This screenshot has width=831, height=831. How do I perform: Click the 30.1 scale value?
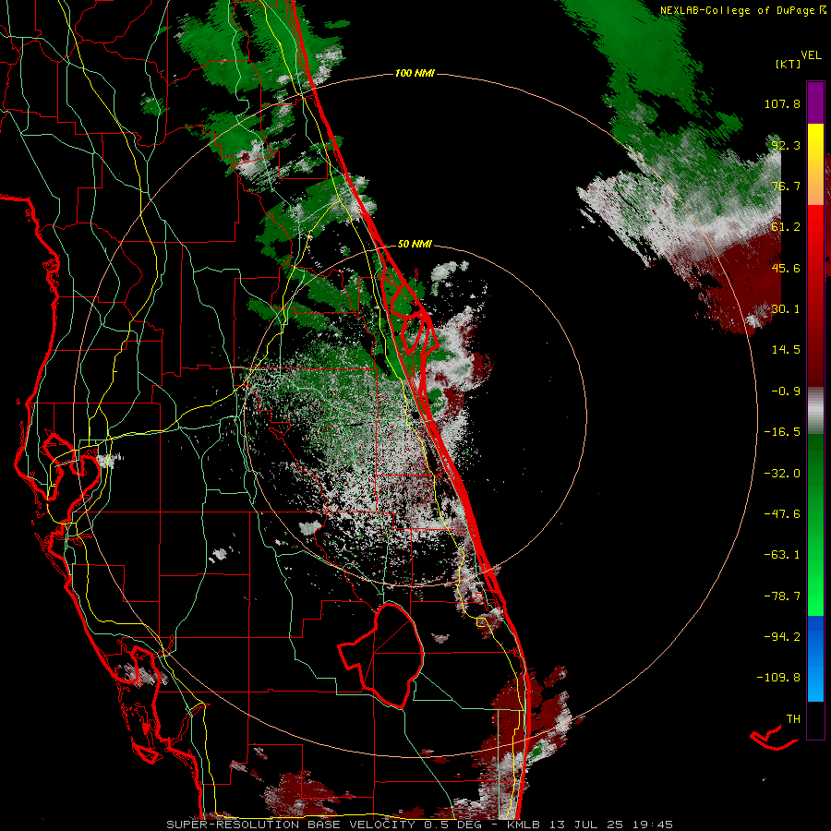(x=786, y=309)
